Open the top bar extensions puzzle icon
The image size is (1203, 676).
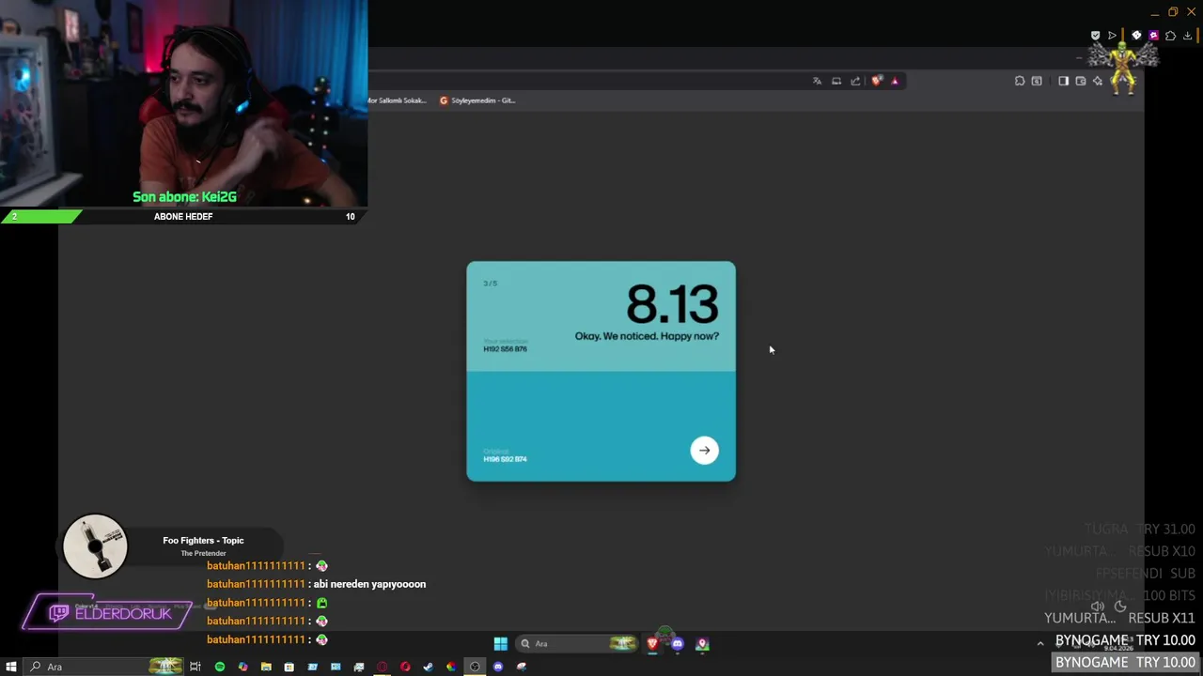click(1170, 36)
